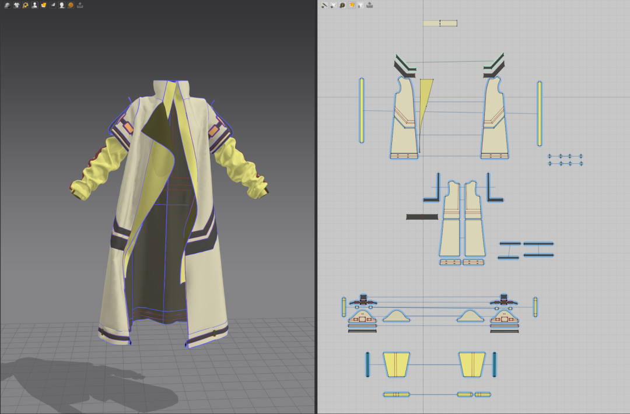Toggle garment surface display in 3D toolbar

tap(7, 5)
